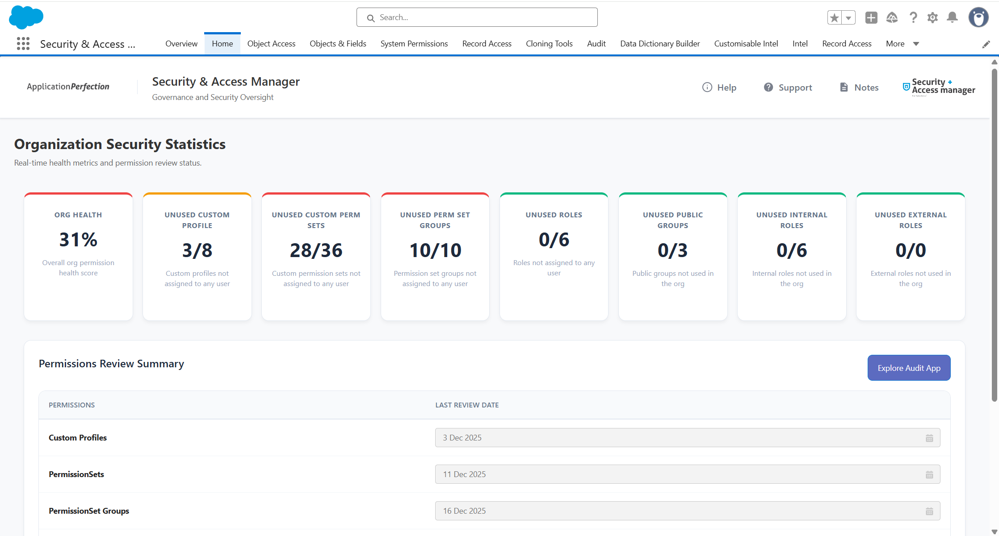Switch to the Cloning Tools tab
The image size is (999, 536).
tap(549, 44)
